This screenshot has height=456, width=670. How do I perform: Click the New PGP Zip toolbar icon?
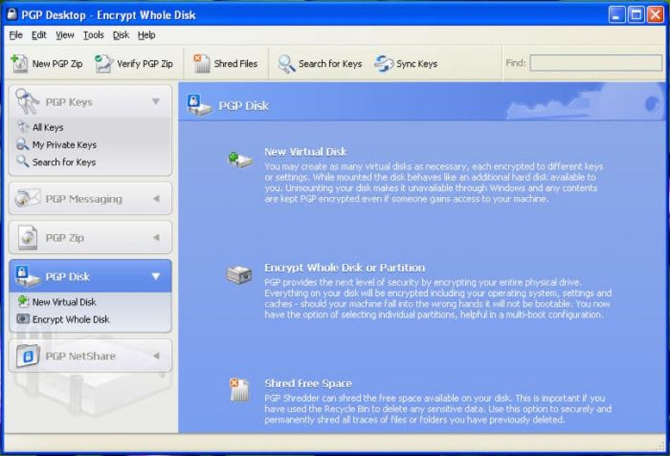coord(20,64)
